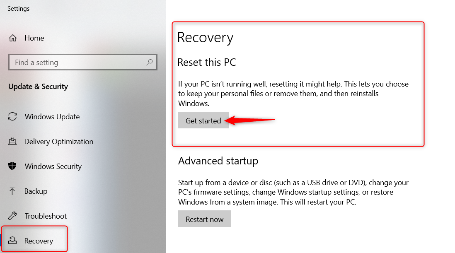Image resolution: width=455 pixels, height=253 pixels.
Task: Open Windows Security via its shield icon
Action: click(x=13, y=166)
